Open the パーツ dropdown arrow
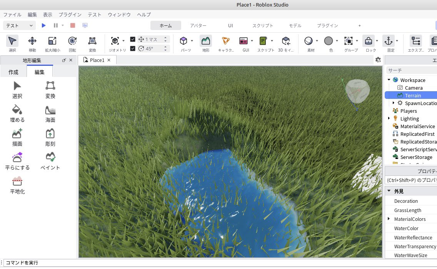 192,41
